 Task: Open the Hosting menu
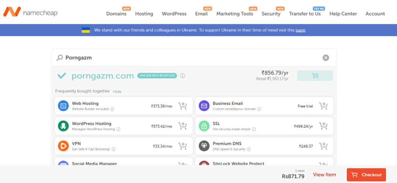pyautogui.click(x=144, y=14)
